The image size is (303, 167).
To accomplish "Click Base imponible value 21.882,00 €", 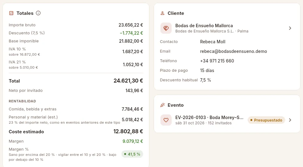I will [131, 41].
